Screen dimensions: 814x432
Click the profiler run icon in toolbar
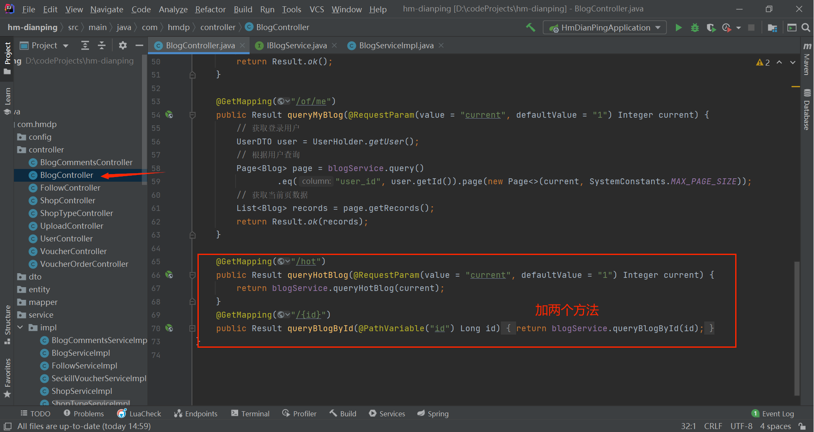point(727,28)
